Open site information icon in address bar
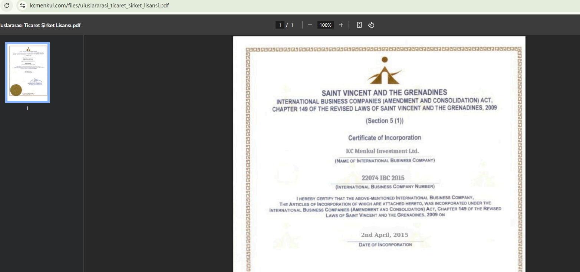Viewport: 580px width, 272px height. (x=23, y=6)
